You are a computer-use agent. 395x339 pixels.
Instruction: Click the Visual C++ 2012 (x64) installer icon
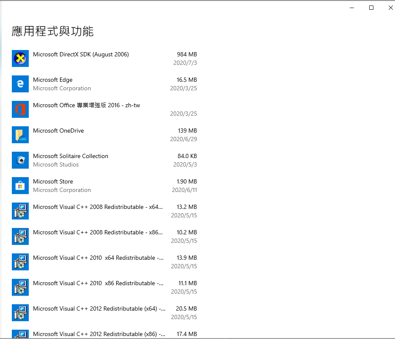tap(20, 313)
